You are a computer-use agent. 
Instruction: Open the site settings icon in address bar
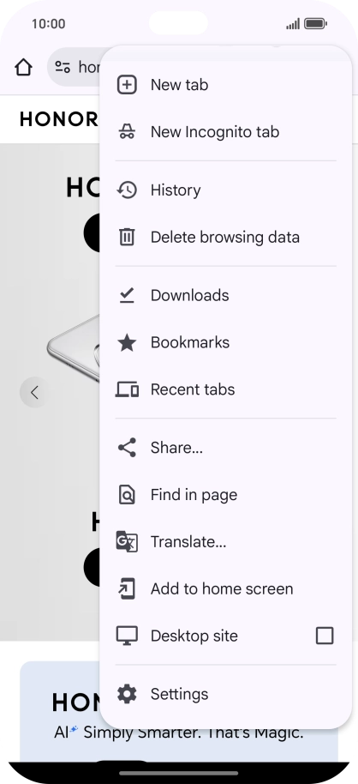coord(63,67)
